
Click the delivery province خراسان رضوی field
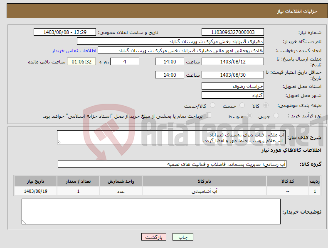[x=233, y=86]
